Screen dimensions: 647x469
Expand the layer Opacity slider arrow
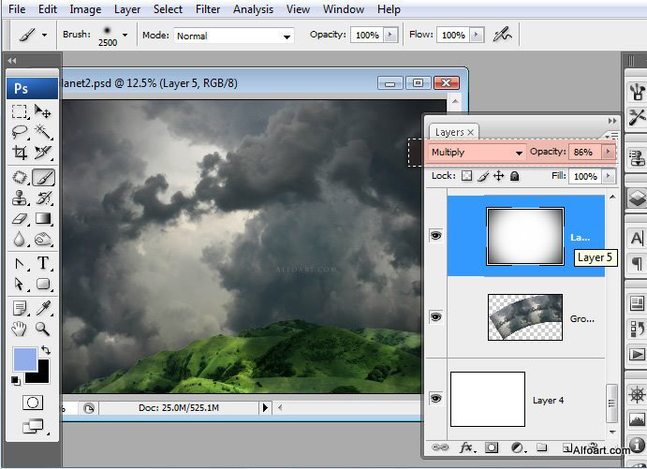(608, 152)
